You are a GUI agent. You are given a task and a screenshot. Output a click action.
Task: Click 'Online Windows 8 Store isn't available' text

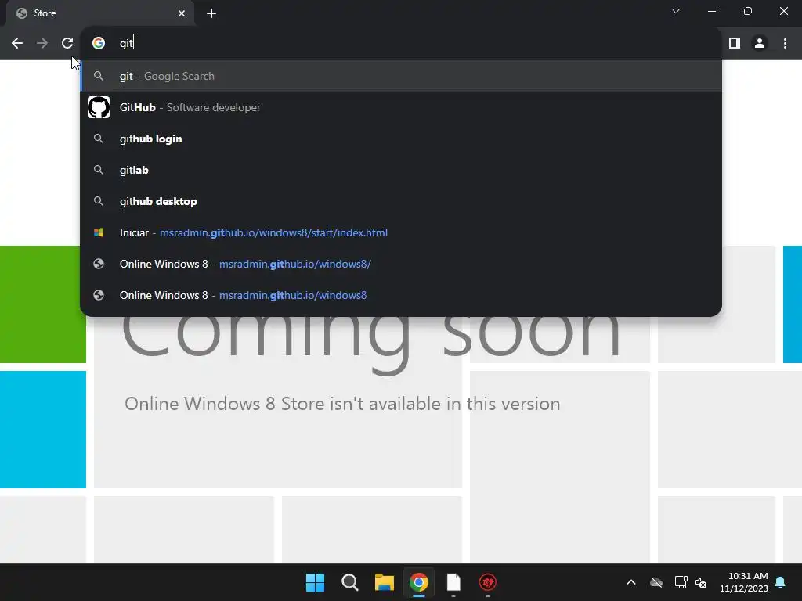pos(342,404)
